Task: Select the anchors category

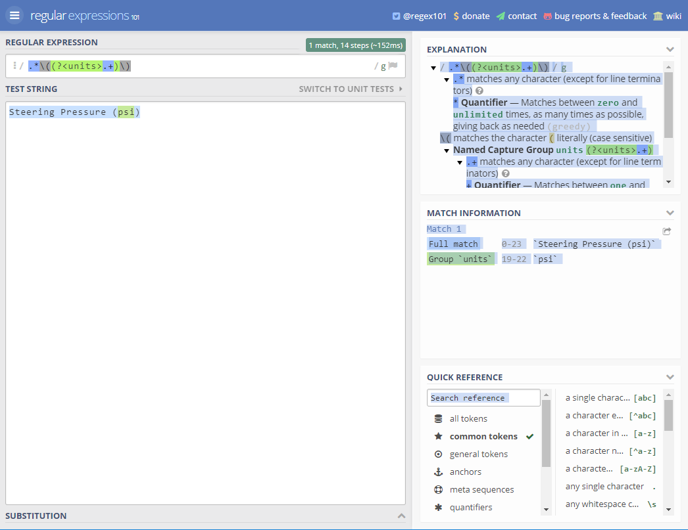Action: pyautogui.click(x=465, y=472)
